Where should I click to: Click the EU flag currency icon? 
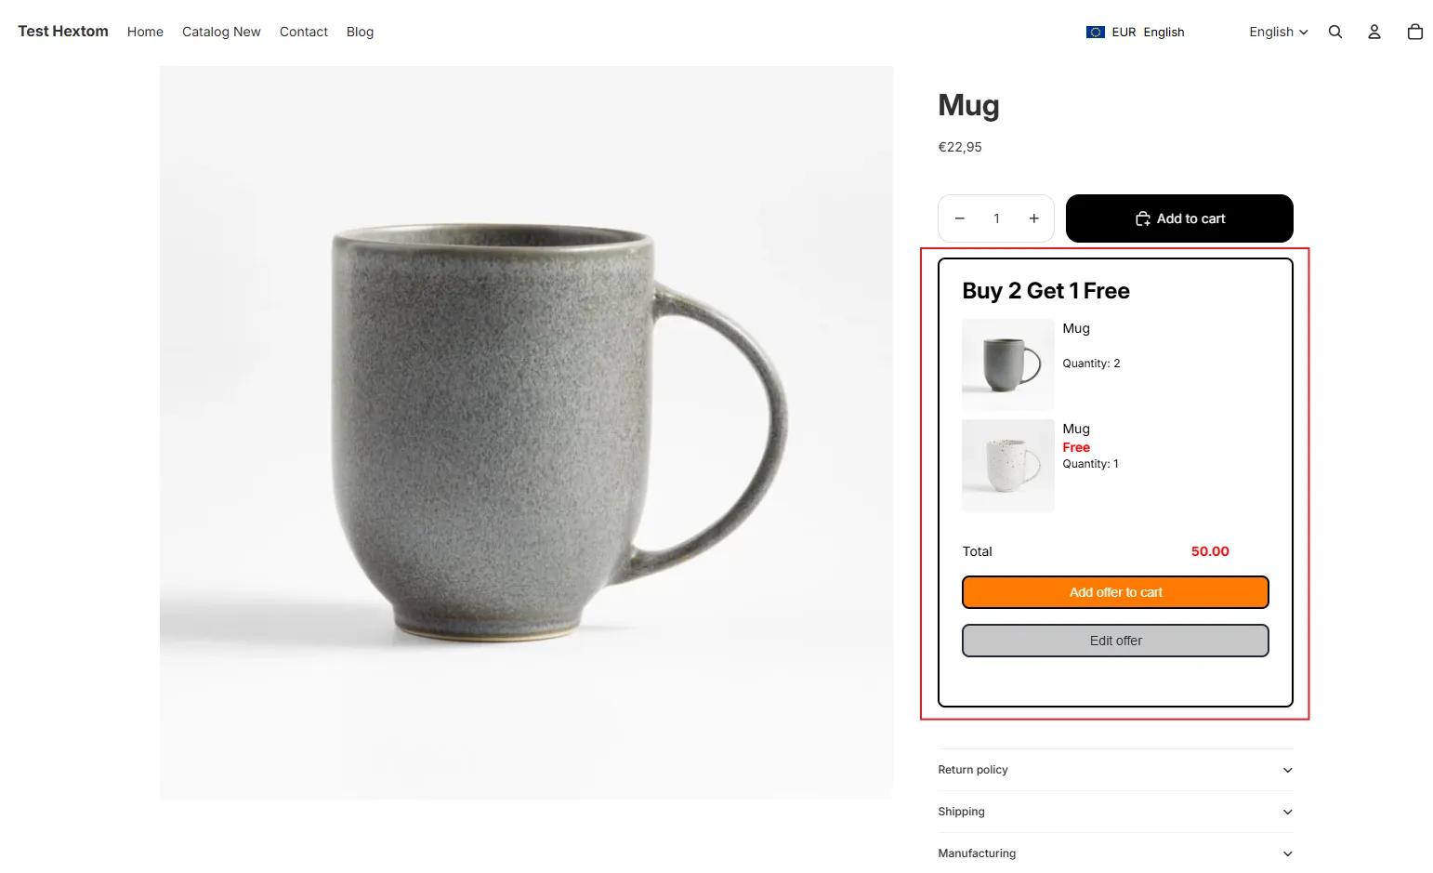pyautogui.click(x=1096, y=32)
